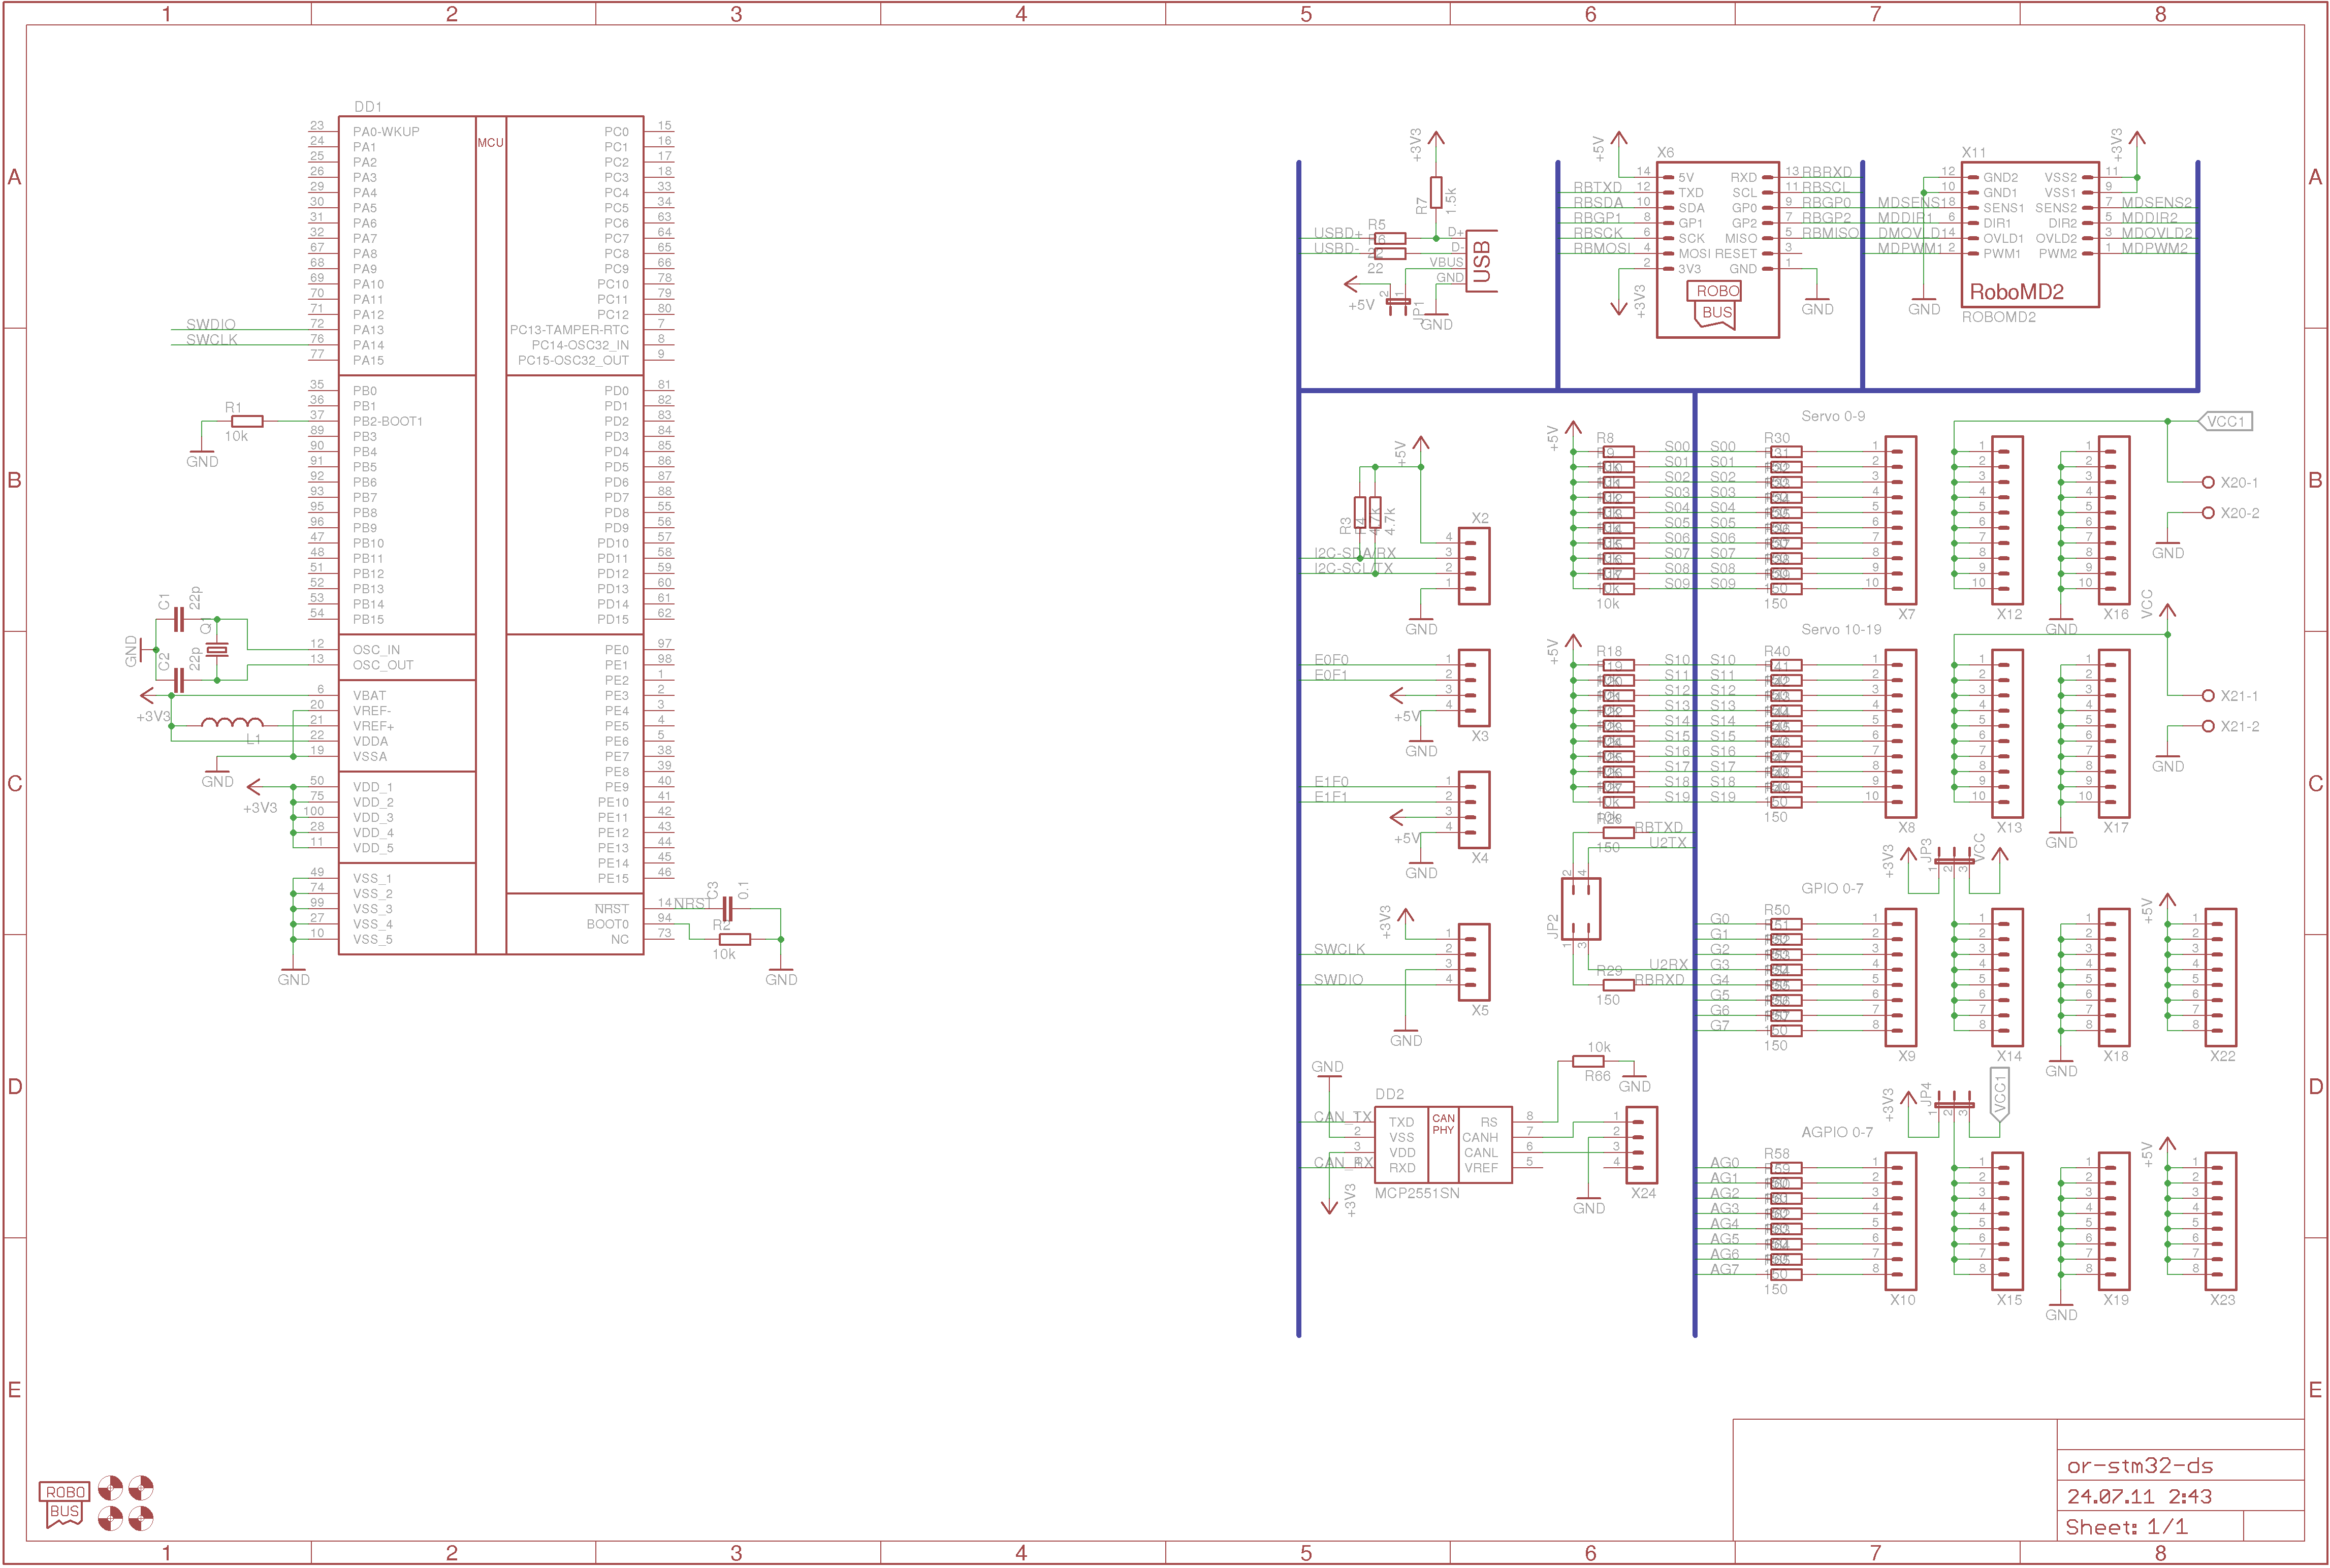The image size is (2330, 1568).
Task: Click the RoboMD2 module name inside X11
Action: click(x=2016, y=292)
